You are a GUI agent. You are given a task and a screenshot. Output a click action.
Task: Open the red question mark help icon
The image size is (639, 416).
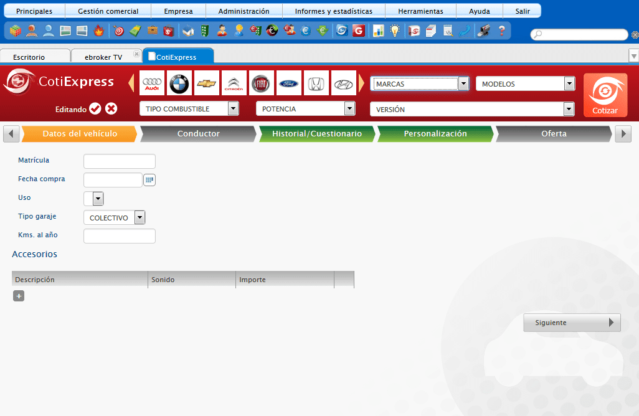click(501, 31)
